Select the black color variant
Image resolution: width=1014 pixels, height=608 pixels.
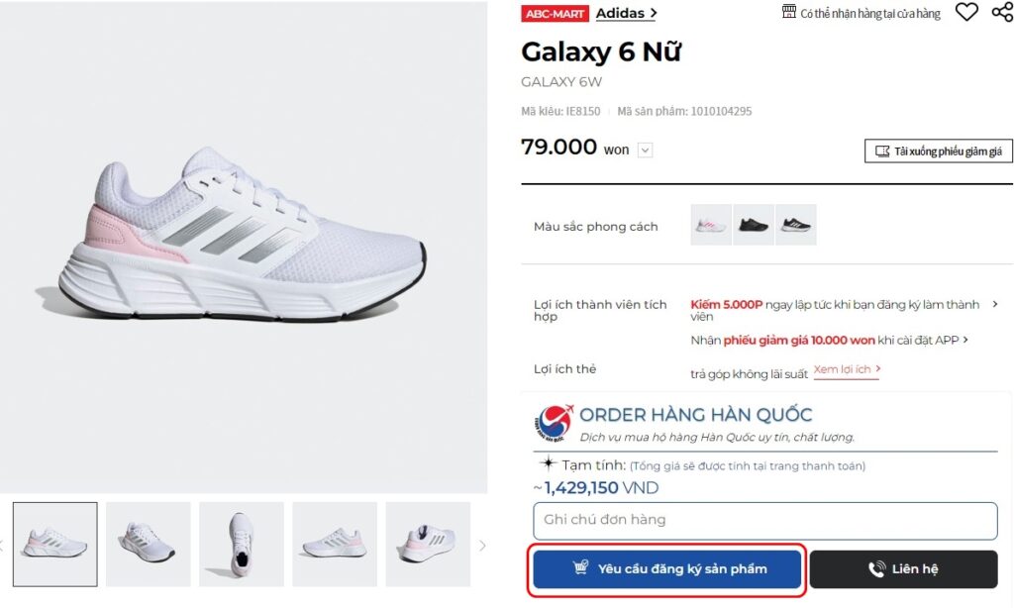tap(754, 225)
